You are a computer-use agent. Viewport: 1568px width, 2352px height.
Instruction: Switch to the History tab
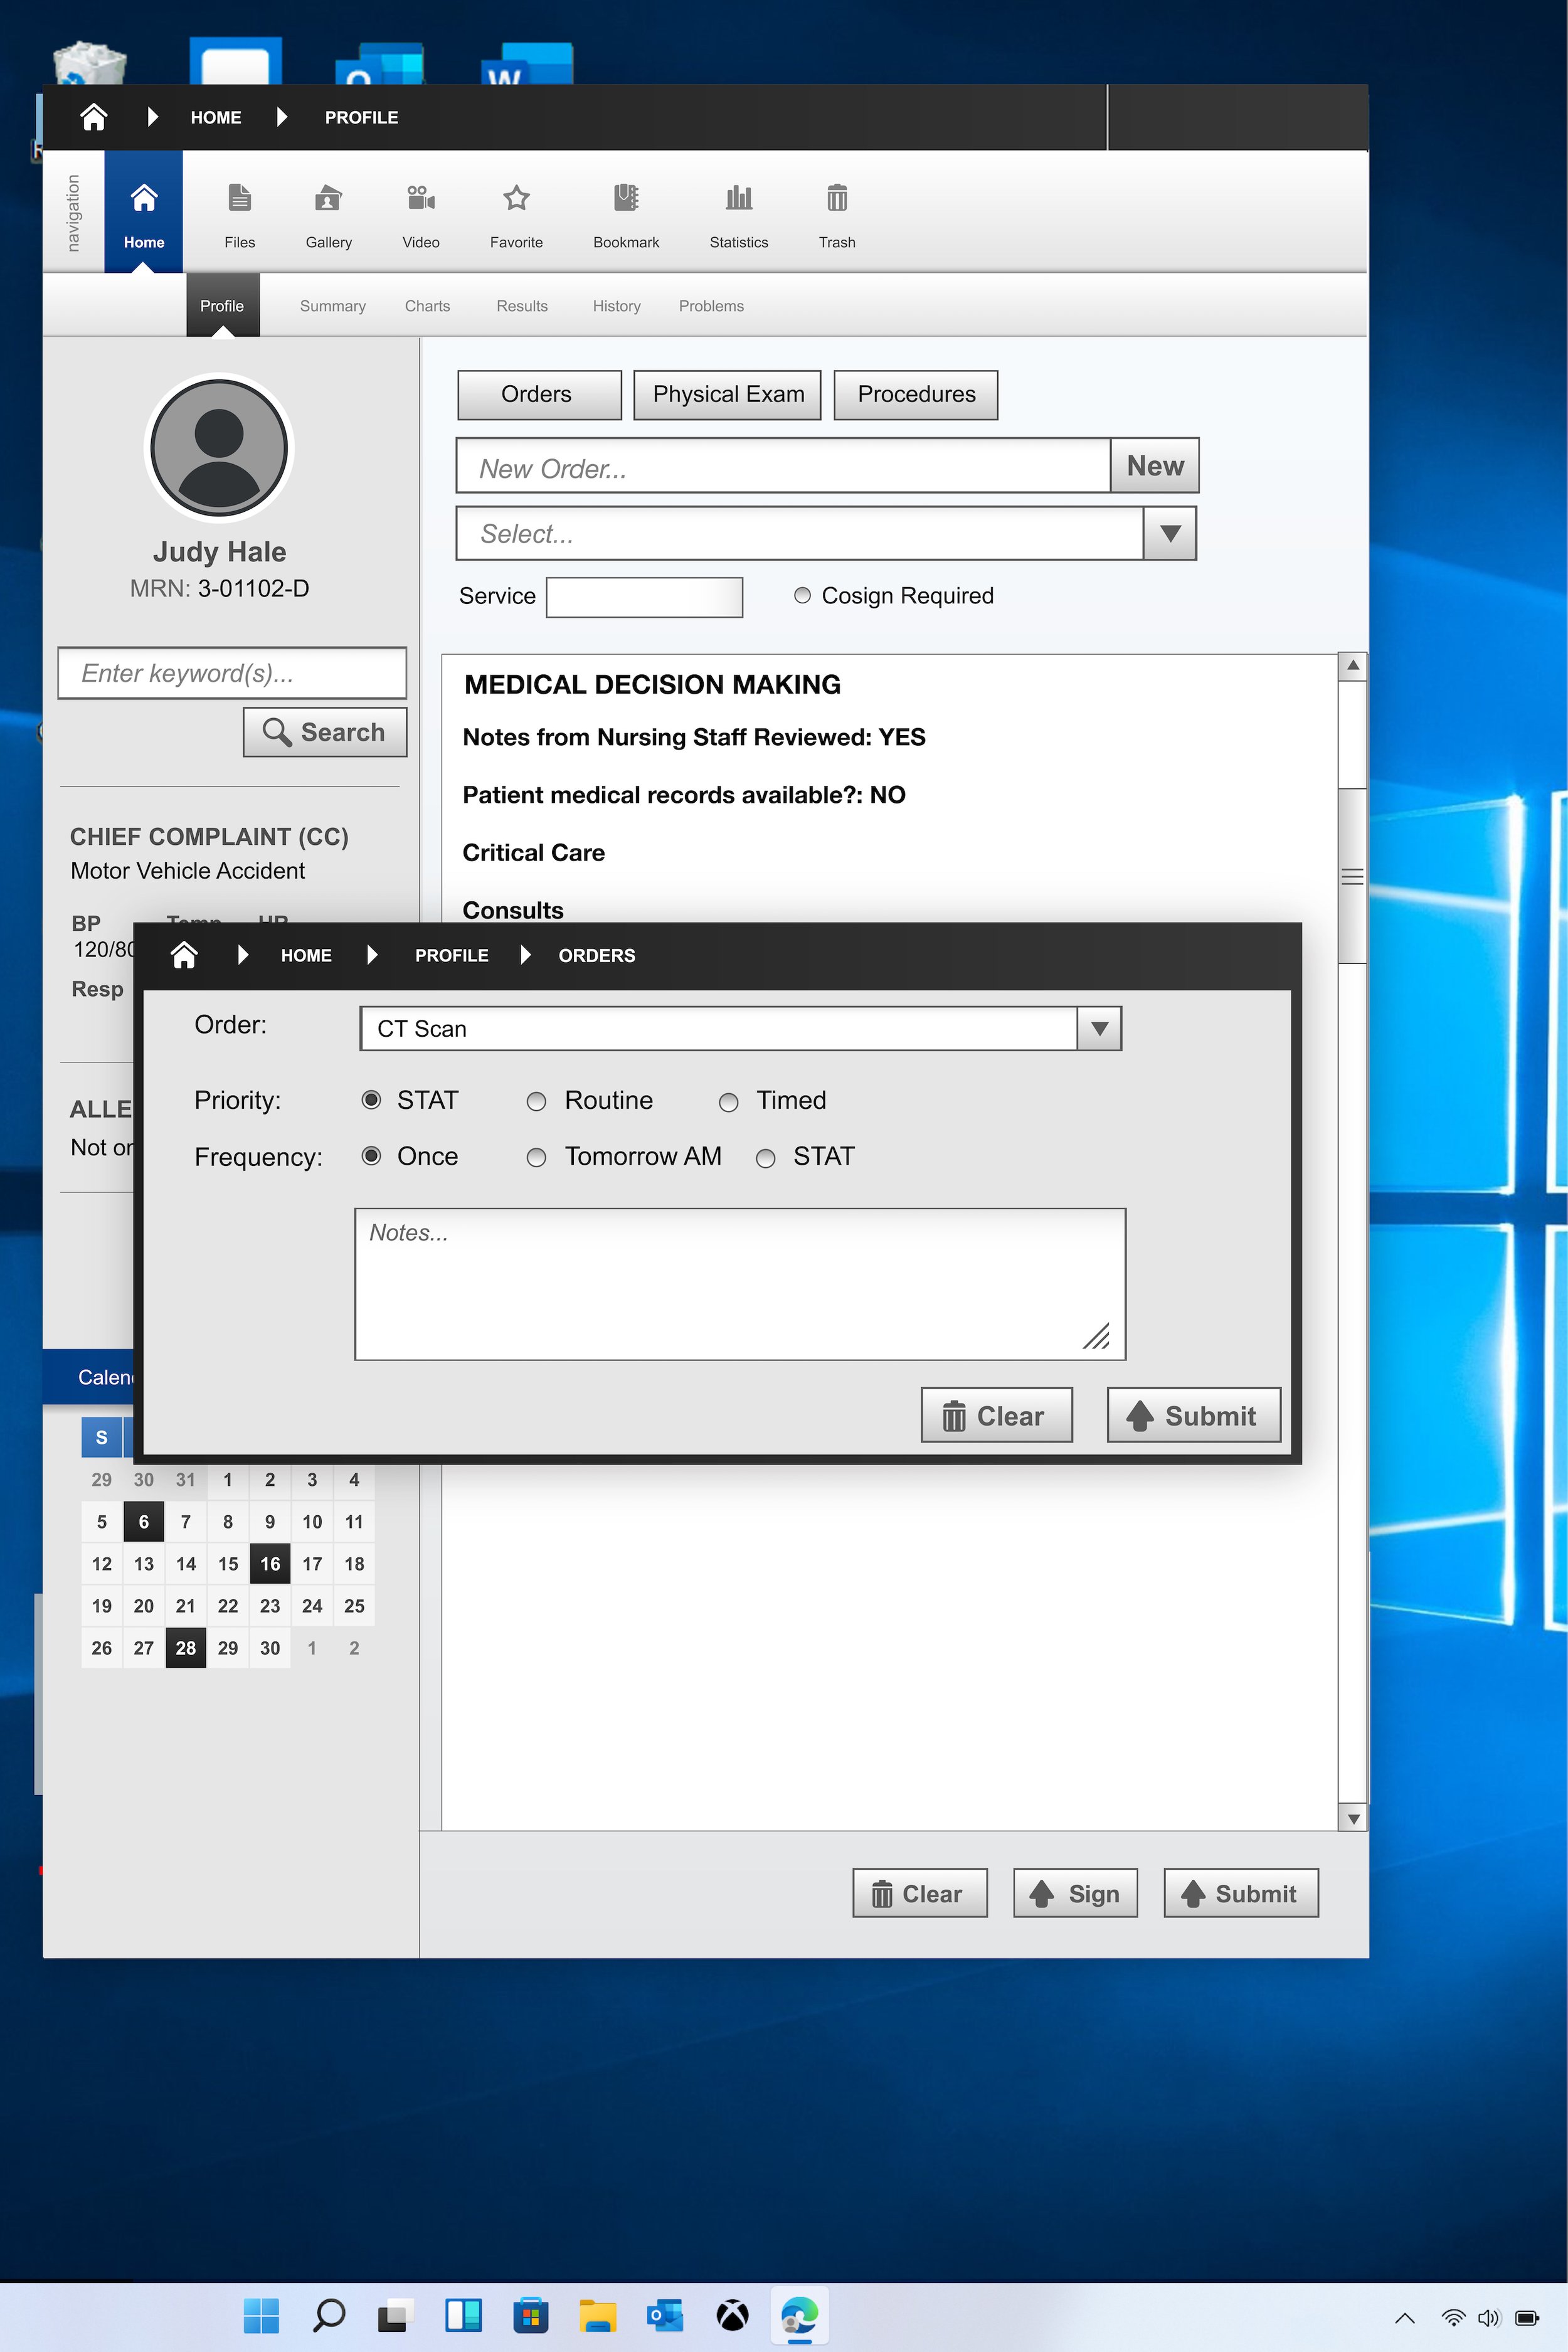click(x=616, y=306)
